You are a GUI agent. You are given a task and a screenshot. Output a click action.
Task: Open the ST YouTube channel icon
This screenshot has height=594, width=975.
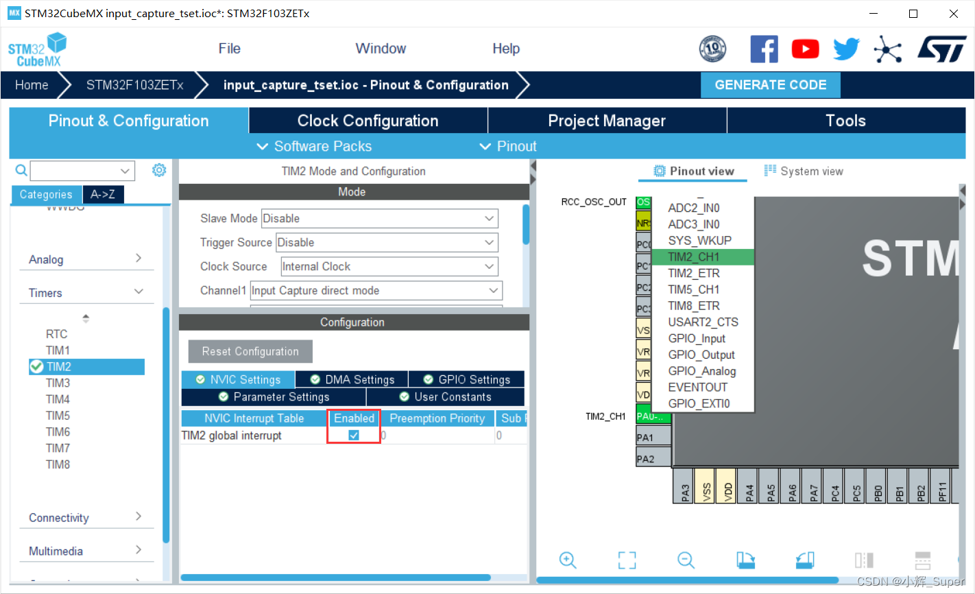(x=805, y=49)
